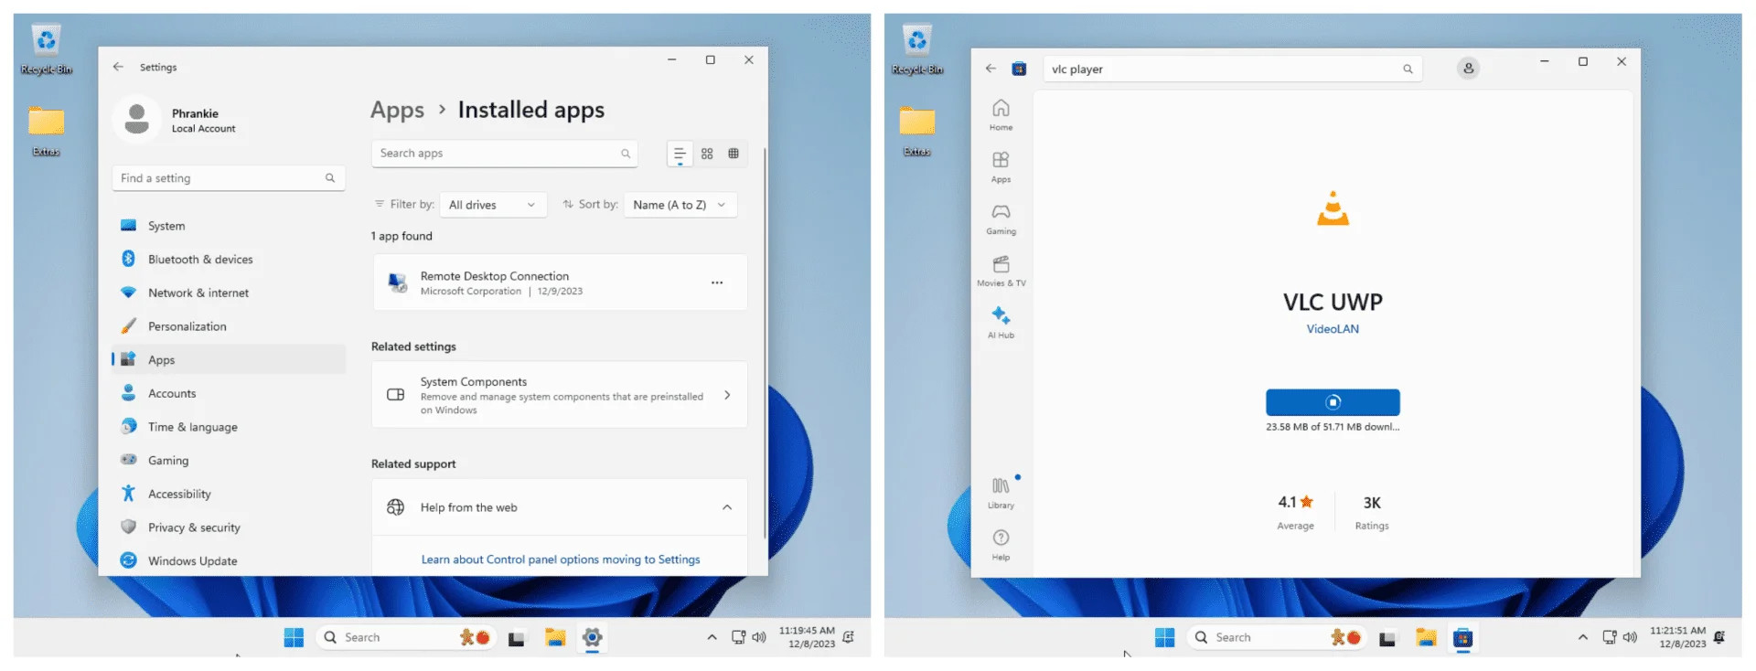Select Network & internet in Settings sidebar

point(229,293)
